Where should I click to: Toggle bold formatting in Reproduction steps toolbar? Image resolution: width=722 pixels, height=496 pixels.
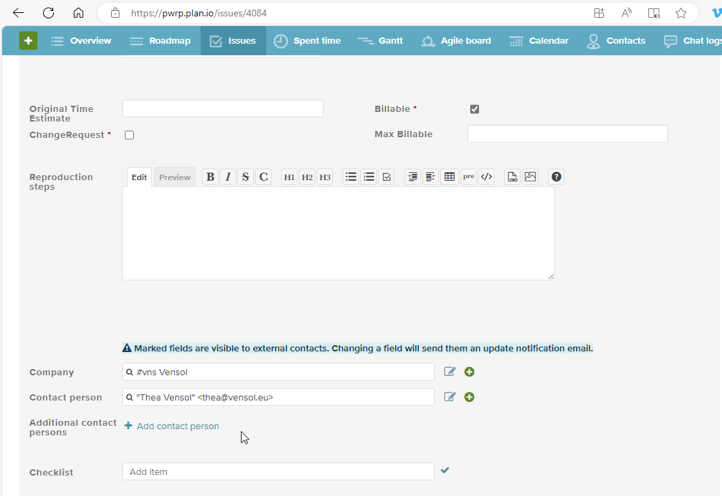tap(210, 177)
